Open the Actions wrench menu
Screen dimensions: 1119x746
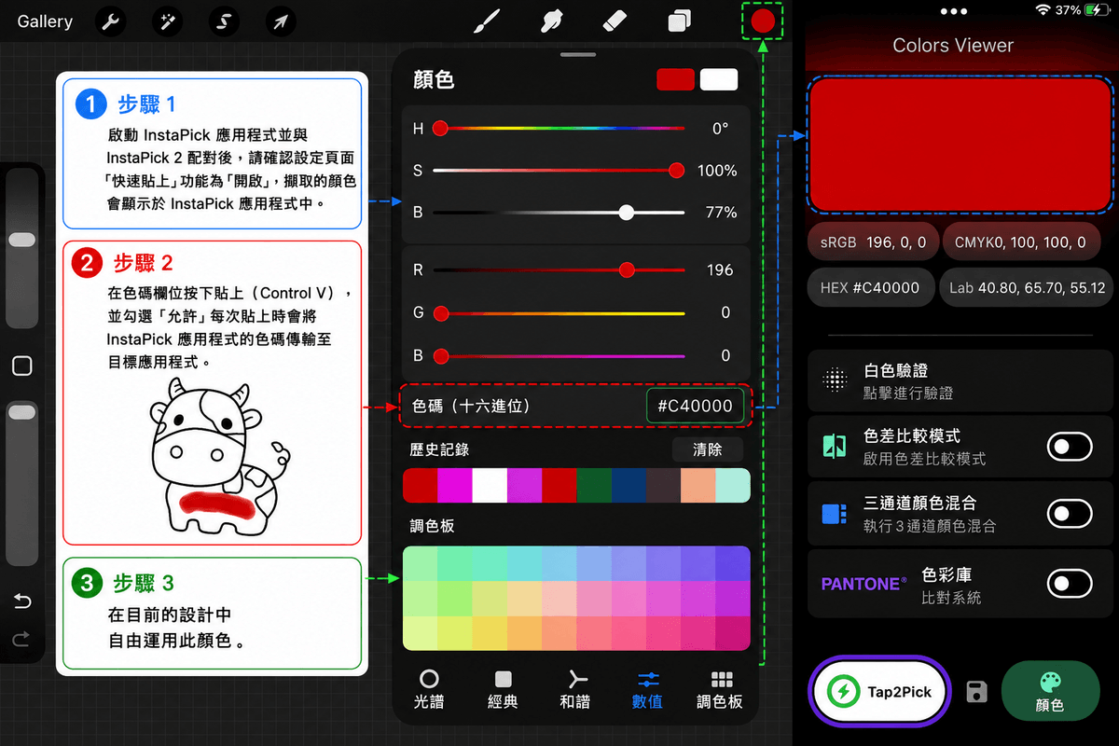click(x=112, y=21)
